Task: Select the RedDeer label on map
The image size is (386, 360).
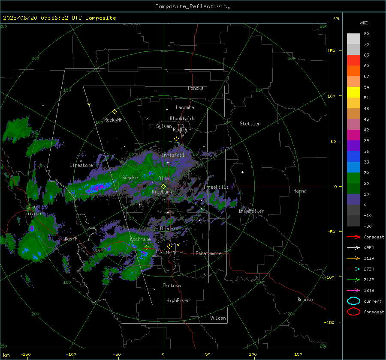Action: pyautogui.click(x=182, y=130)
